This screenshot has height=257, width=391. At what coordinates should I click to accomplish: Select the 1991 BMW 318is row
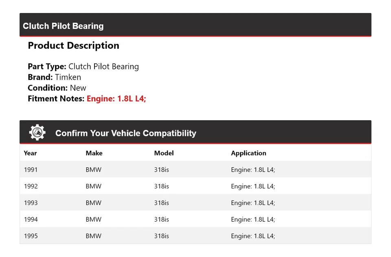point(195,169)
